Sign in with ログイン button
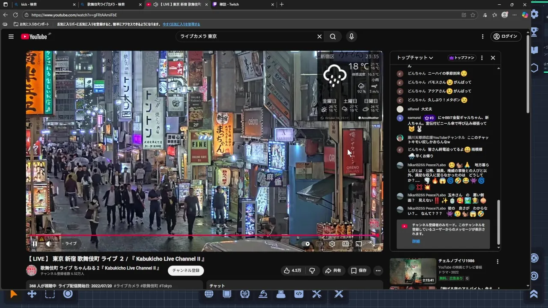The width and height of the screenshot is (548, 308). pyautogui.click(x=506, y=36)
